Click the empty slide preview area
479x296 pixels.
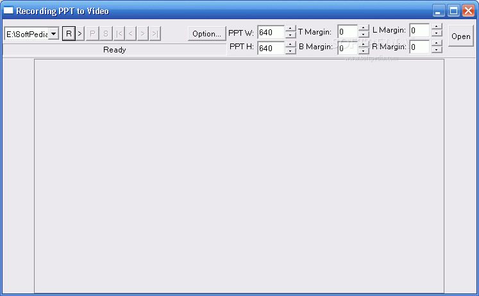(239, 176)
